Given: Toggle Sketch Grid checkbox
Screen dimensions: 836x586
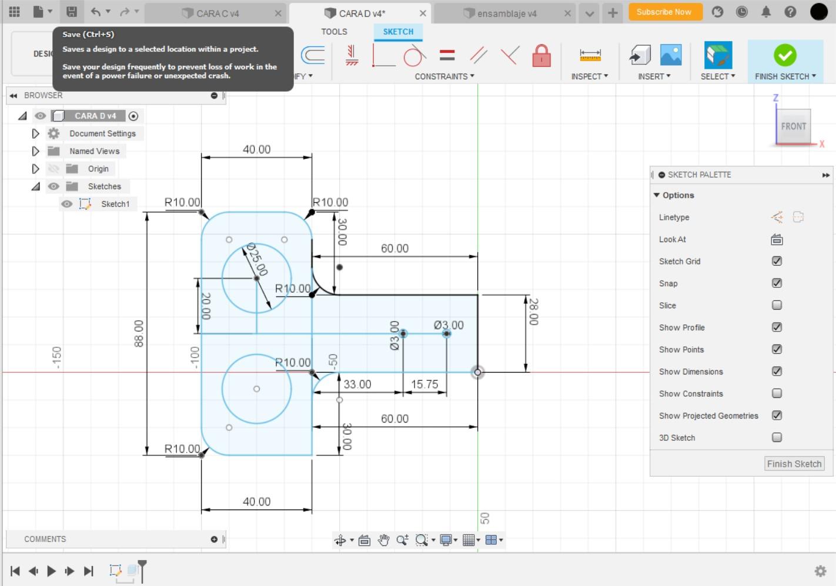Looking at the screenshot, I should tap(777, 261).
